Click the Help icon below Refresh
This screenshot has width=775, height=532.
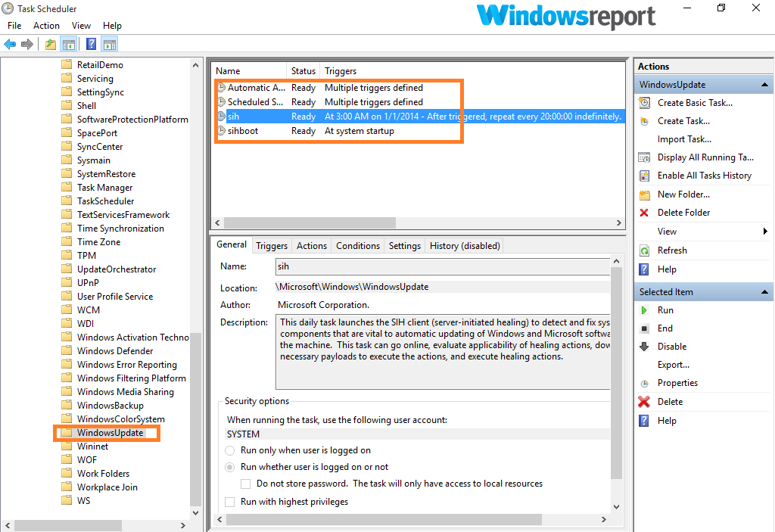[644, 269]
